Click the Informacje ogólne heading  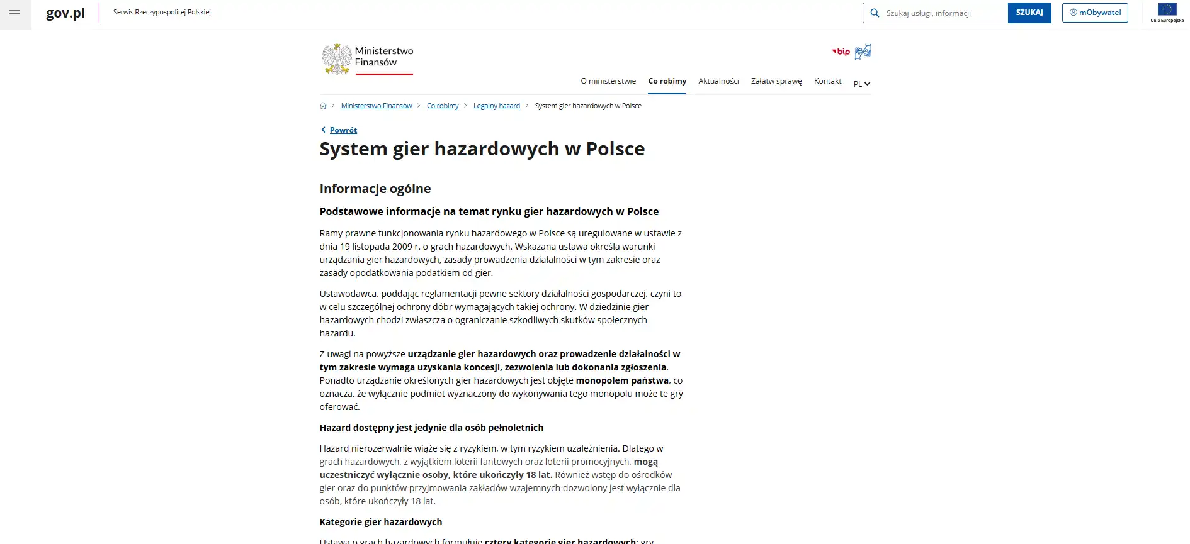click(x=375, y=189)
